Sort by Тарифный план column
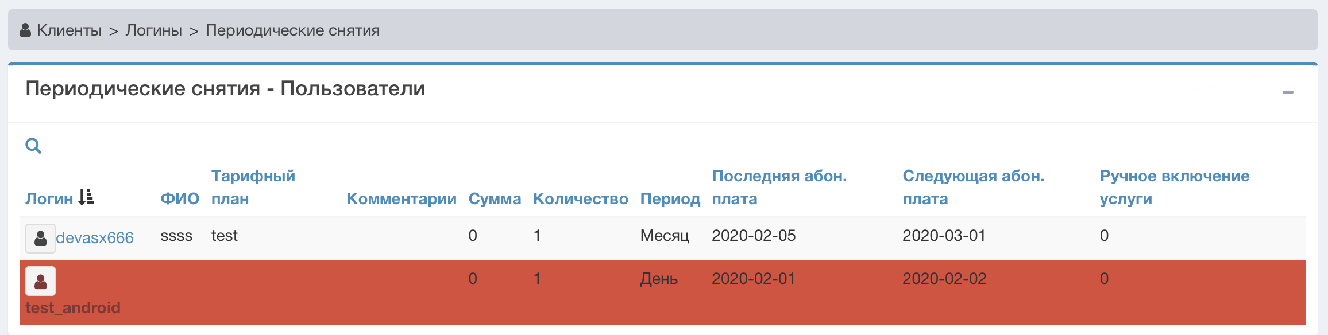 coord(253,187)
